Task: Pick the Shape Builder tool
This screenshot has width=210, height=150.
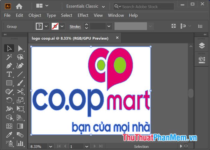Action: (x=9, y=118)
